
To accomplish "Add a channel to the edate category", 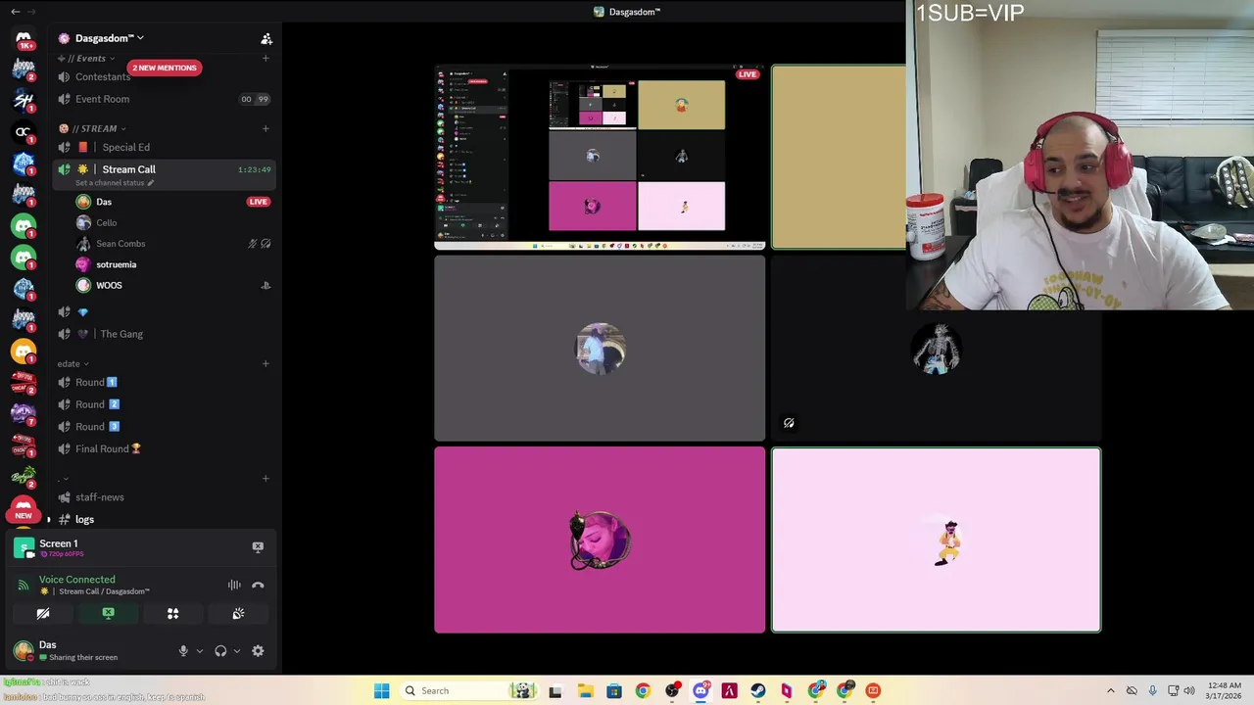I will [x=265, y=364].
